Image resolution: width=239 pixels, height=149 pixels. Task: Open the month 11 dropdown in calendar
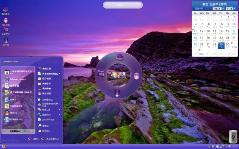pos(231,9)
